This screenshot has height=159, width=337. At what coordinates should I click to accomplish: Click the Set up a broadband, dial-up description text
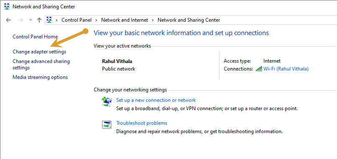tap(207, 109)
